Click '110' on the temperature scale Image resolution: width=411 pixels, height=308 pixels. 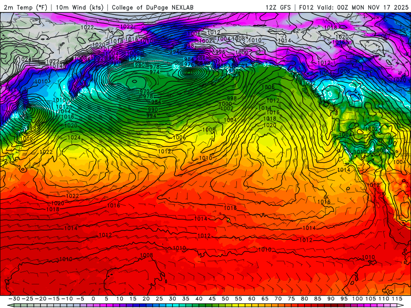(383, 299)
